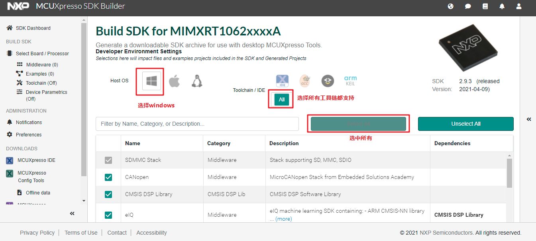Screen dimensions: 536x241
Task: Expand the right side panel chevron
Action: [x=529, y=119]
